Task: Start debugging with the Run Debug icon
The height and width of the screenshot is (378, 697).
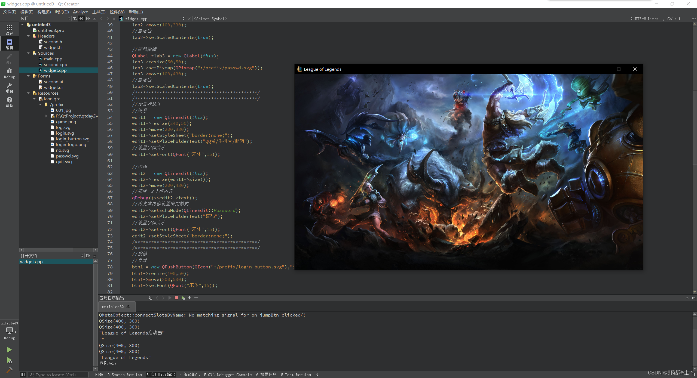Action: point(9,361)
